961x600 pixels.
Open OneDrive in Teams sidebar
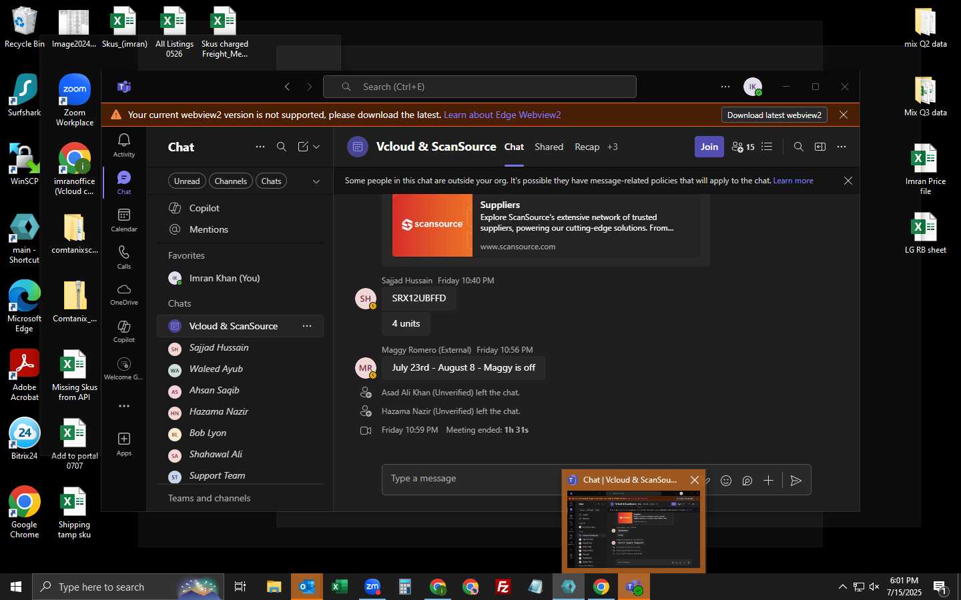tap(124, 294)
